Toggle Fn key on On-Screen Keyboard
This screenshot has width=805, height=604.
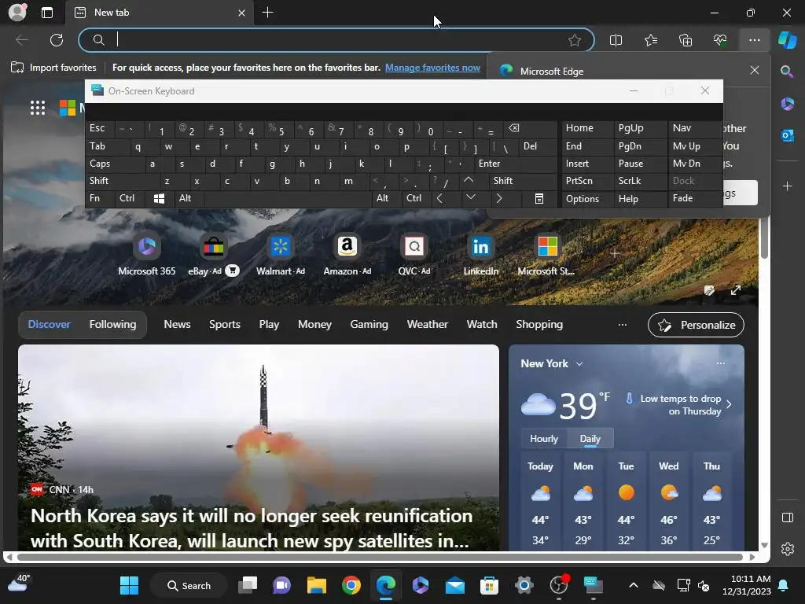tap(100, 199)
